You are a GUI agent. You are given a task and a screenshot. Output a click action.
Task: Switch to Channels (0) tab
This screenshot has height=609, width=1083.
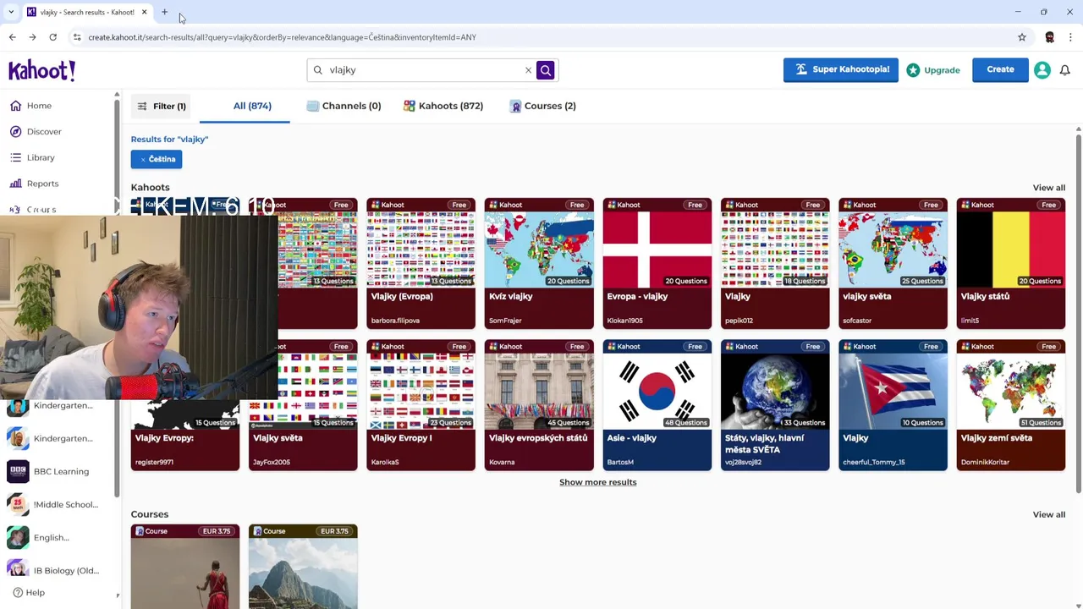pyautogui.click(x=344, y=106)
